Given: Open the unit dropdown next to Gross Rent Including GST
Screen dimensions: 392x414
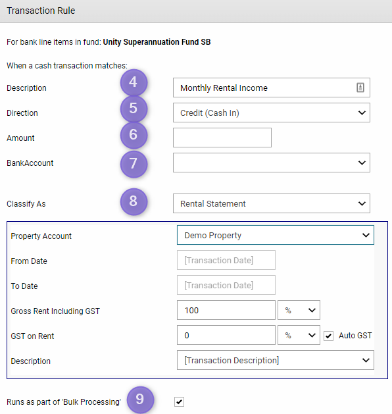Looking at the screenshot, I should tap(299, 310).
